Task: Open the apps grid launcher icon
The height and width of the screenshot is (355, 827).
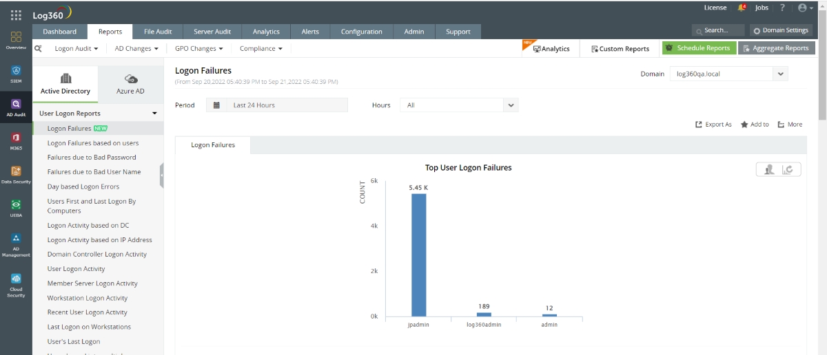Action: pos(16,14)
